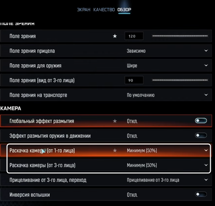Toggle Глобальный эффект размытия switch
This screenshot has width=215, height=206.
(x=201, y=121)
